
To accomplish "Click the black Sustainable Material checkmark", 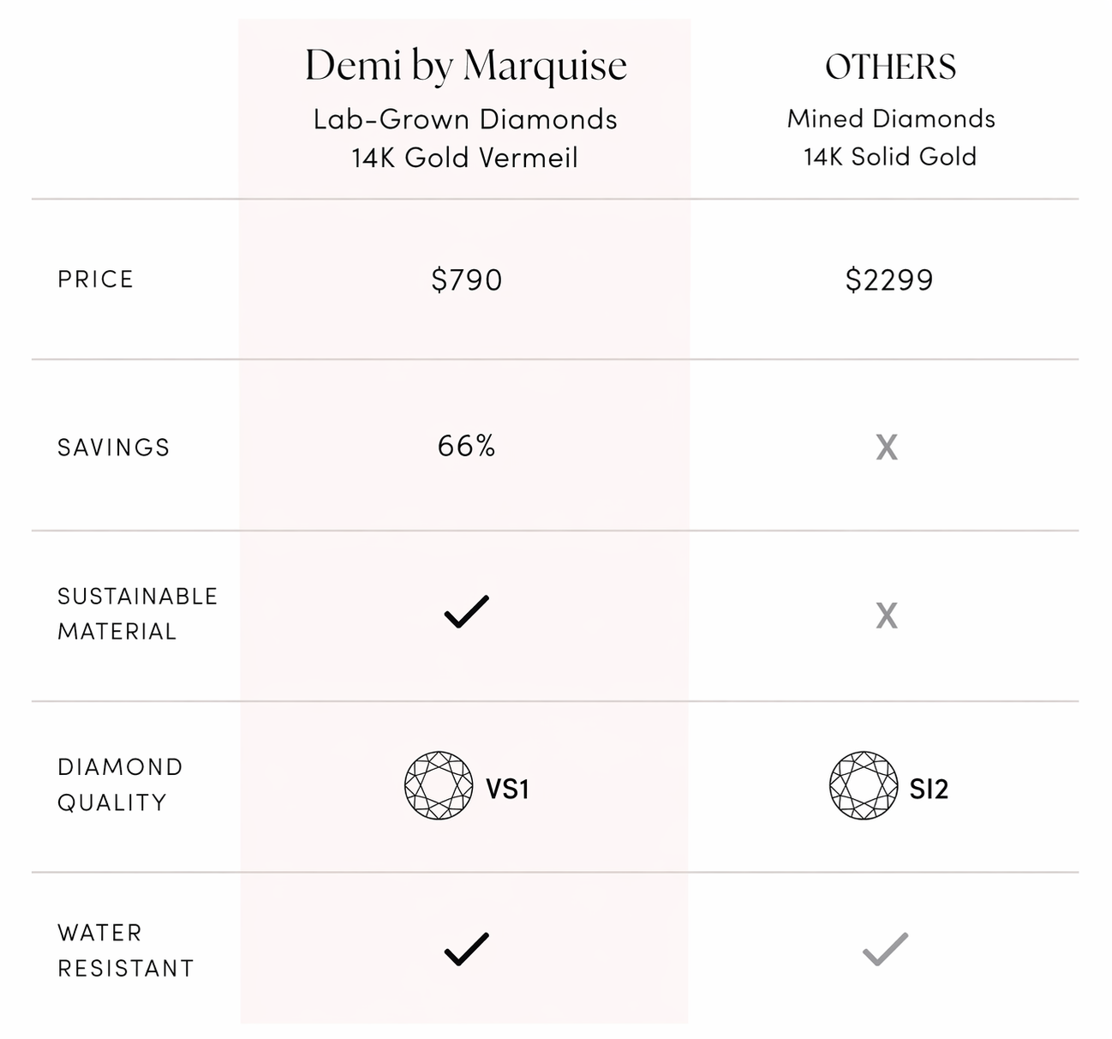I will coord(467,611).
